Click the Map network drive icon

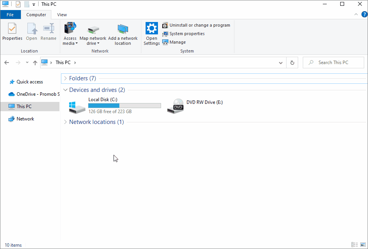(x=93, y=30)
